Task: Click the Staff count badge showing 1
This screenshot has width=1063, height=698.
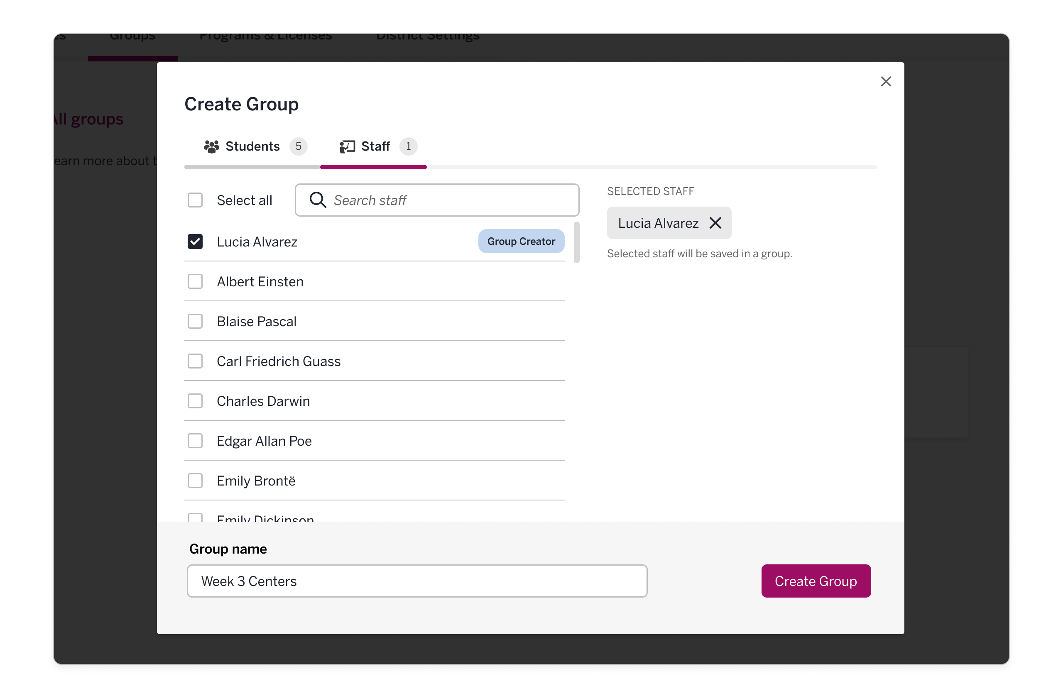Action: (x=408, y=146)
